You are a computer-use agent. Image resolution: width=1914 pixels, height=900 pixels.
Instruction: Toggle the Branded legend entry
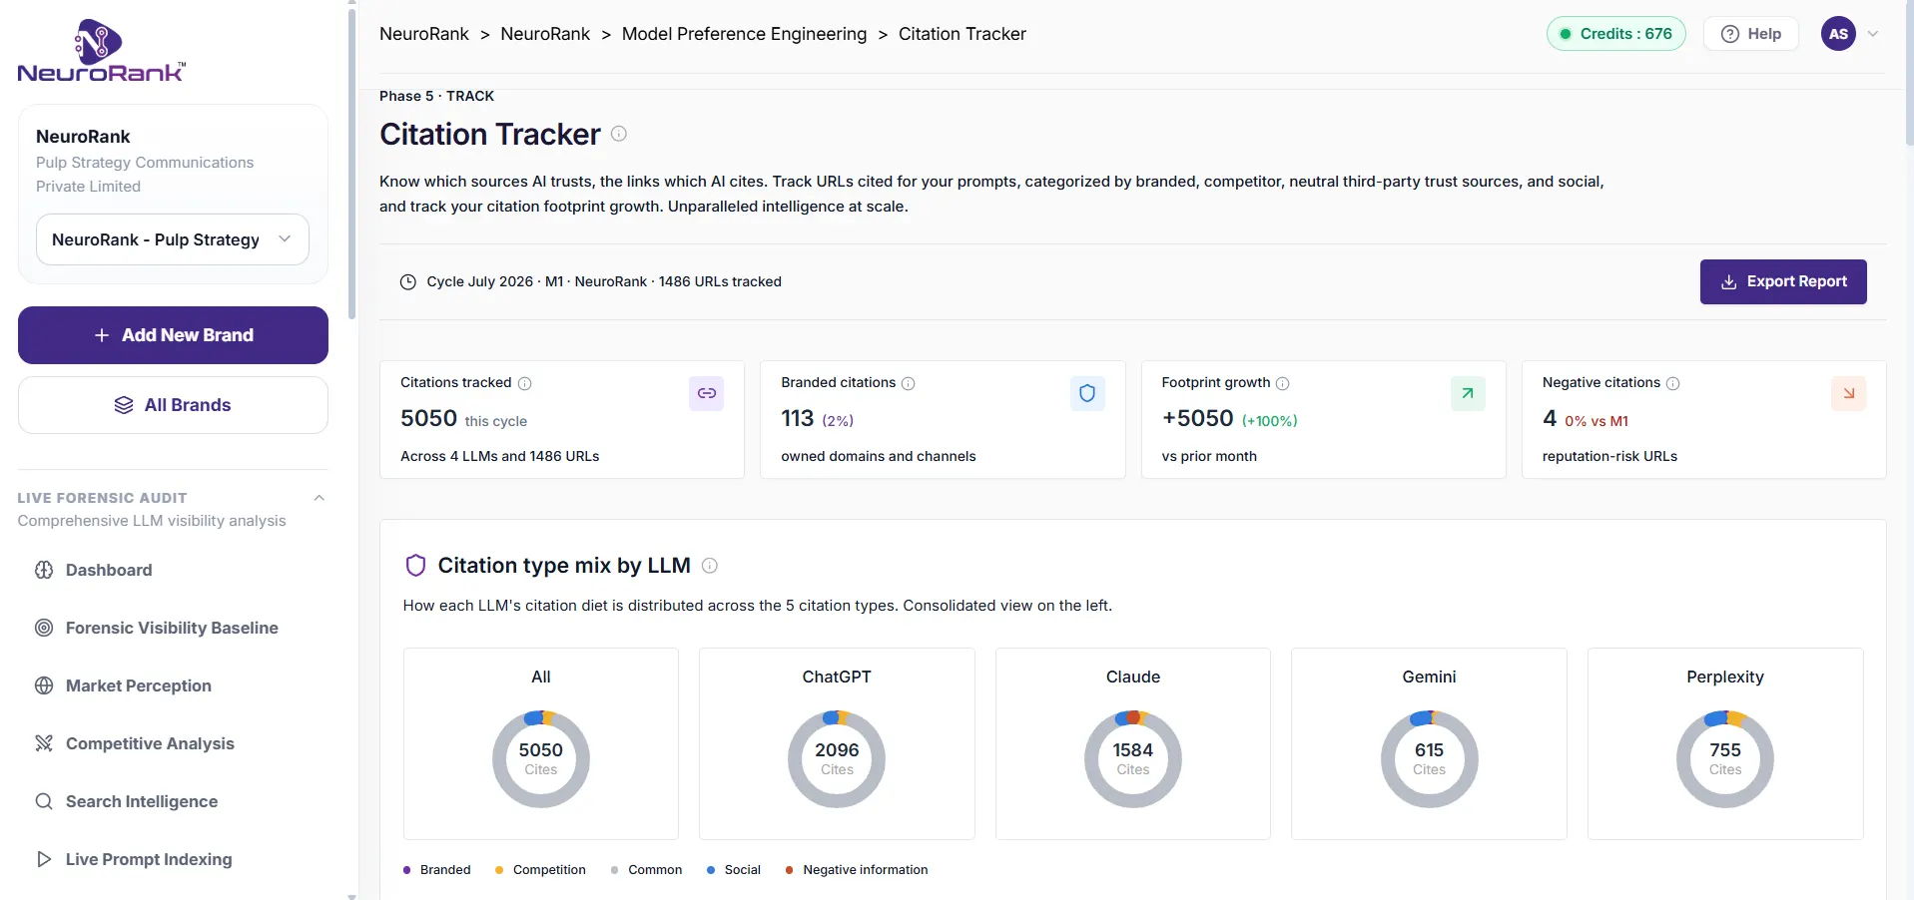click(436, 870)
